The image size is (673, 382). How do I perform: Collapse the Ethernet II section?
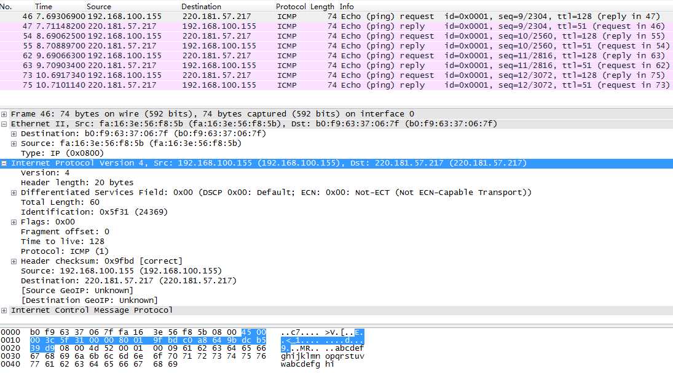[4, 124]
